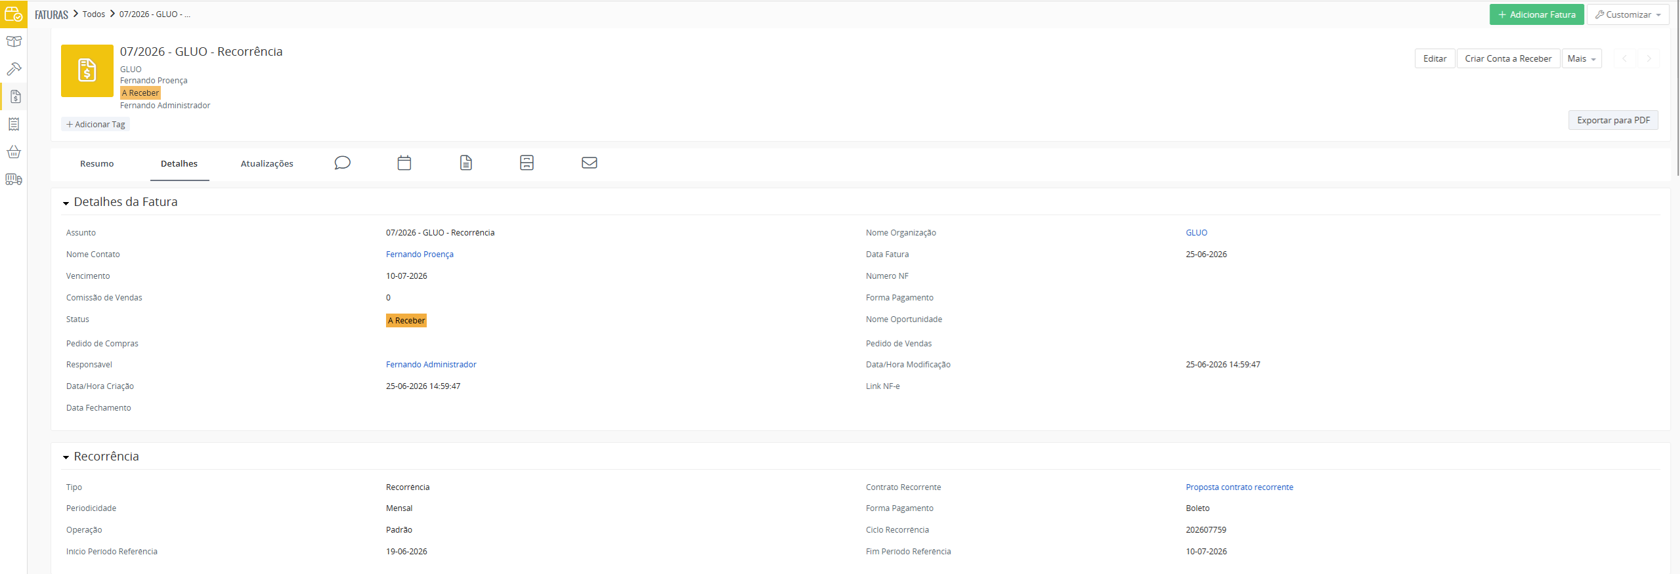Open the Customizar dropdown
This screenshot has height=574, width=1680.
click(1628, 14)
